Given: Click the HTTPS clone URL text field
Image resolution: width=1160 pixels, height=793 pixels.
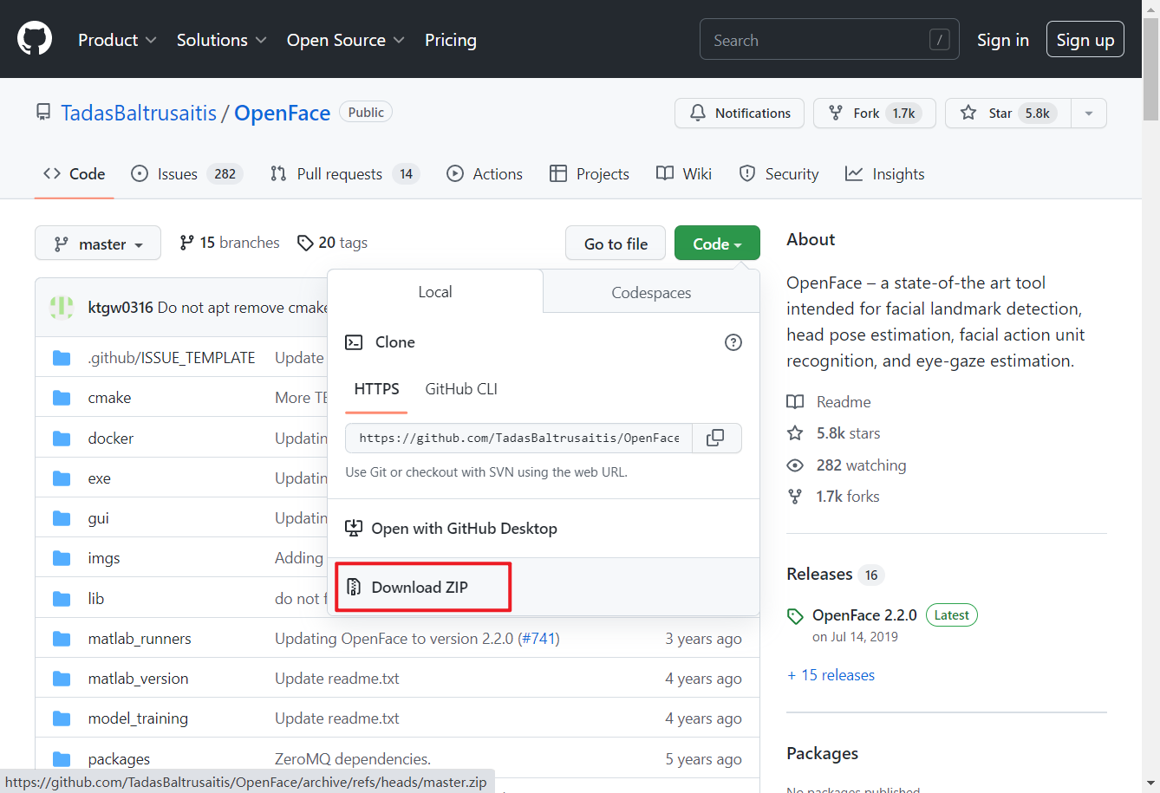Looking at the screenshot, I should click(518, 438).
